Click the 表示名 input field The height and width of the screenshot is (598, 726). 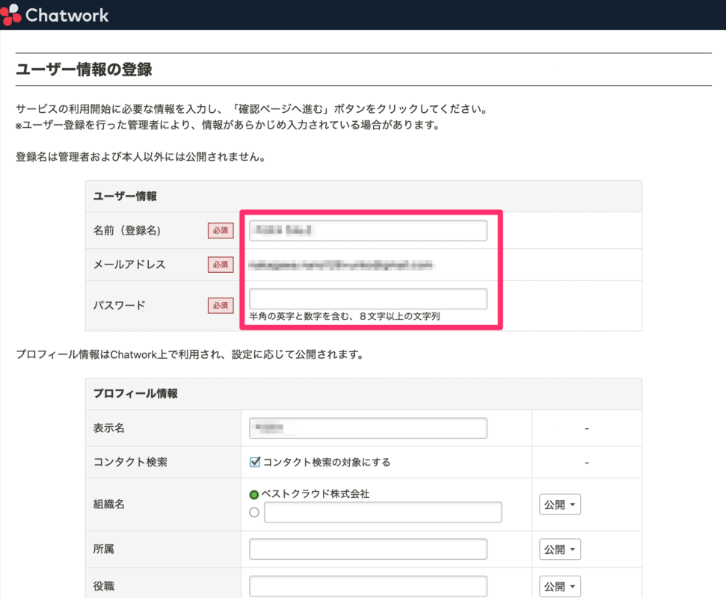tap(367, 428)
